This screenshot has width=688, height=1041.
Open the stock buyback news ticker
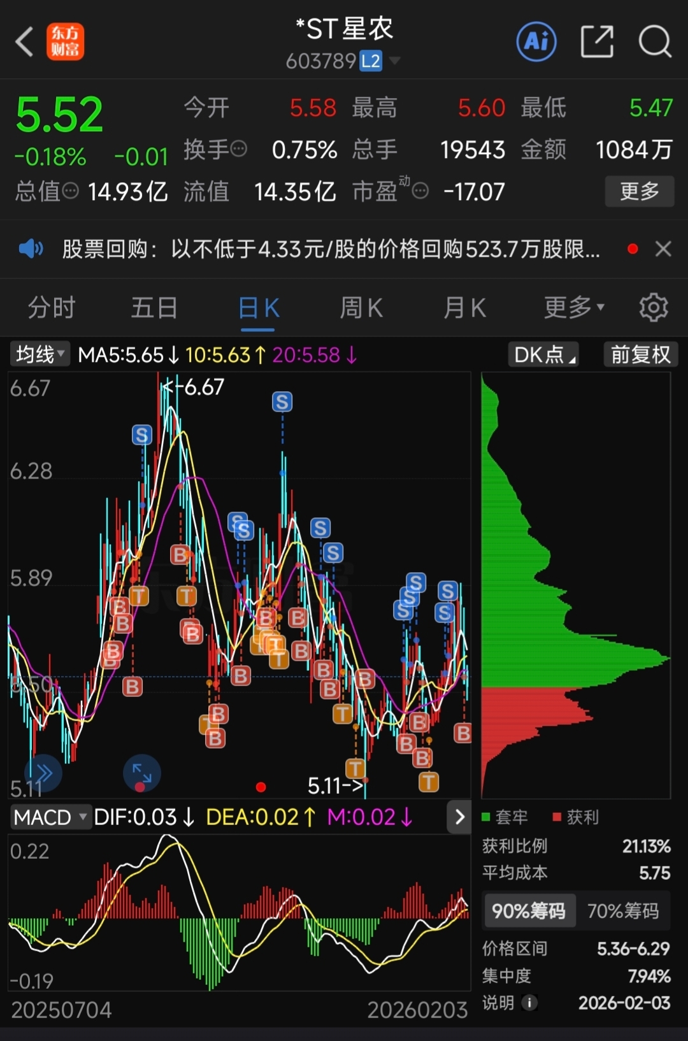coord(331,248)
